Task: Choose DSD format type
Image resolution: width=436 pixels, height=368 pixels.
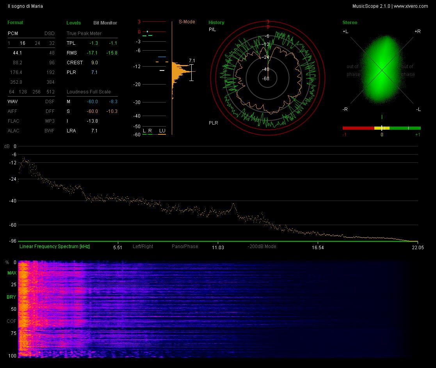Action: click(50, 33)
